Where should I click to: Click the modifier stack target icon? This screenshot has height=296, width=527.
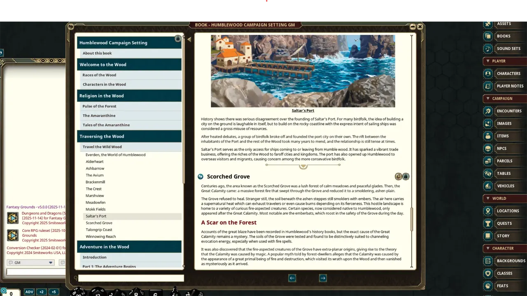(x=3, y=291)
